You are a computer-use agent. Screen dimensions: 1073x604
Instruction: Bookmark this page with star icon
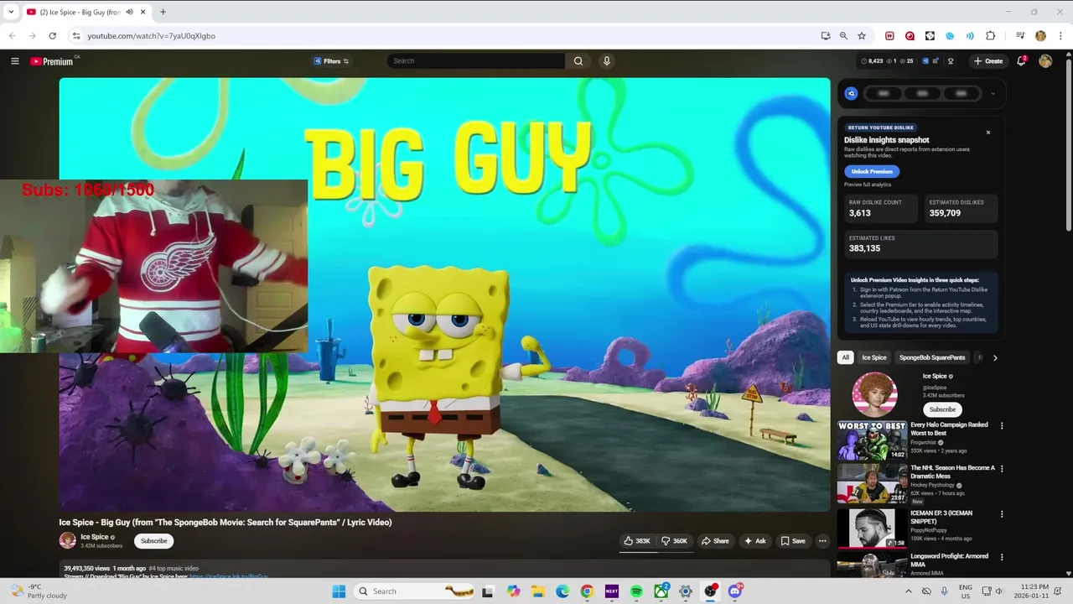click(x=861, y=36)
